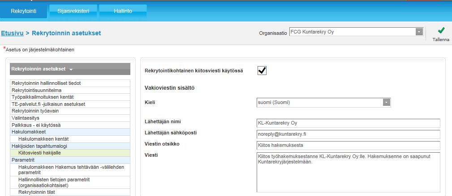Select Rekrytointisuunnitelma in the settings list
The width and height of the screenshot is (452, 196).
[x=70, y=90]
